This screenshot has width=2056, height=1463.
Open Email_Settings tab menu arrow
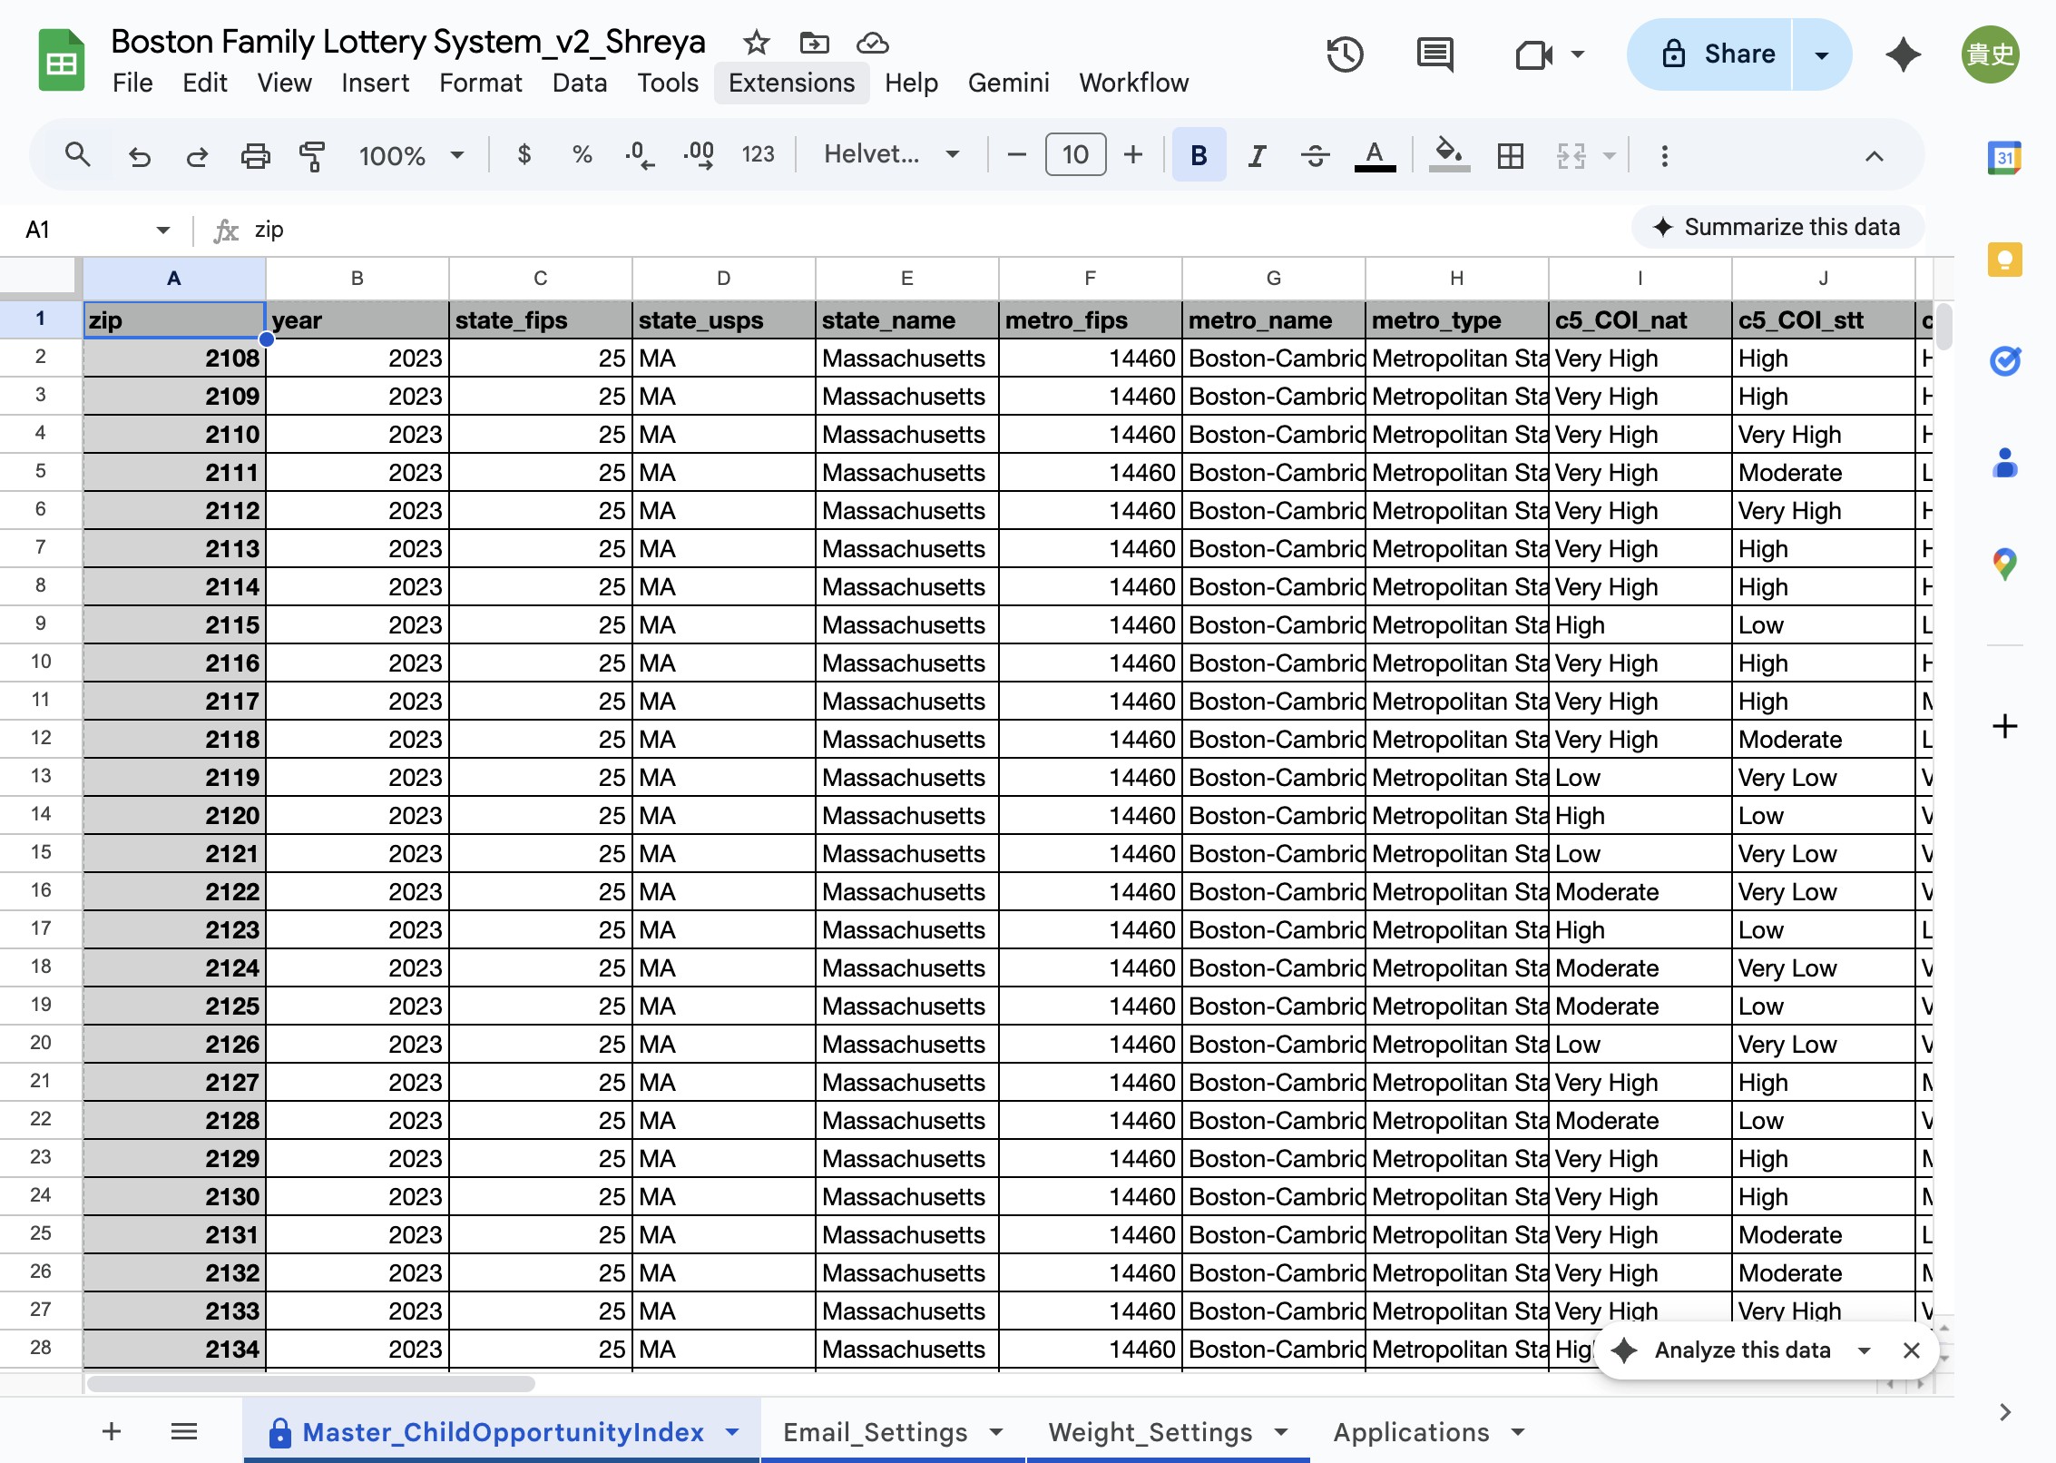point(995,1432)
